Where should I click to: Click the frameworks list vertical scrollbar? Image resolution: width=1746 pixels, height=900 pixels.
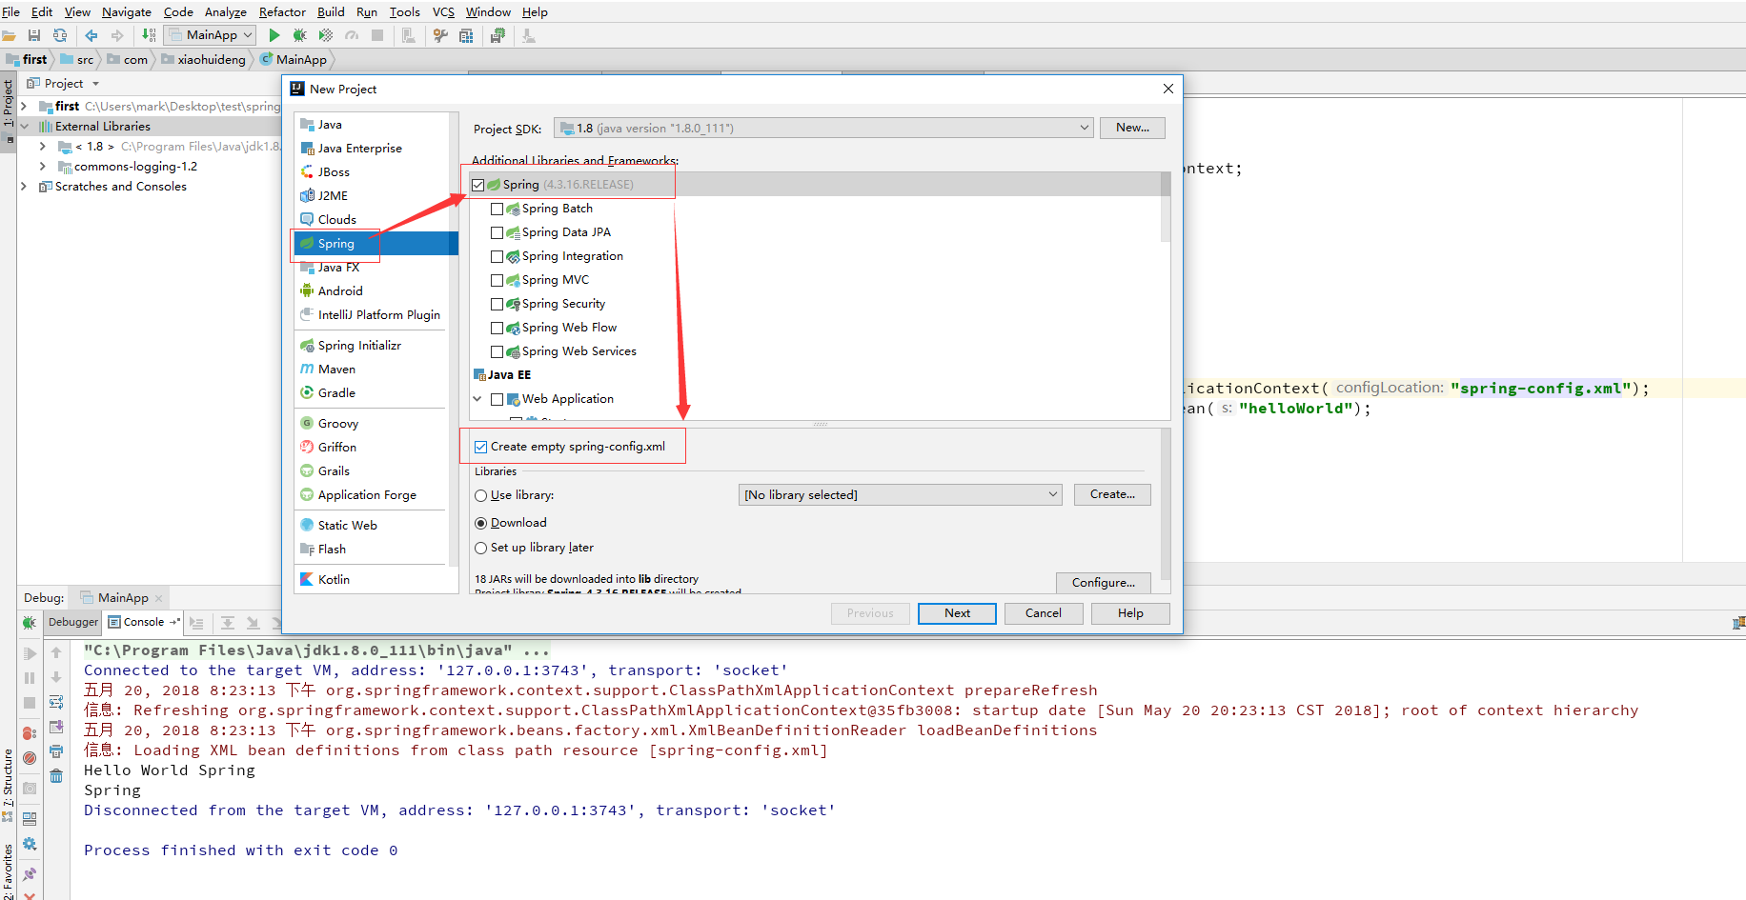[x=1166, y=208]
